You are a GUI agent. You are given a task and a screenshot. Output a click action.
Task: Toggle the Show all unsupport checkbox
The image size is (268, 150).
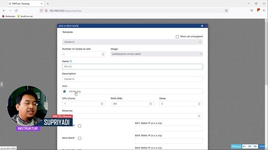177,37
